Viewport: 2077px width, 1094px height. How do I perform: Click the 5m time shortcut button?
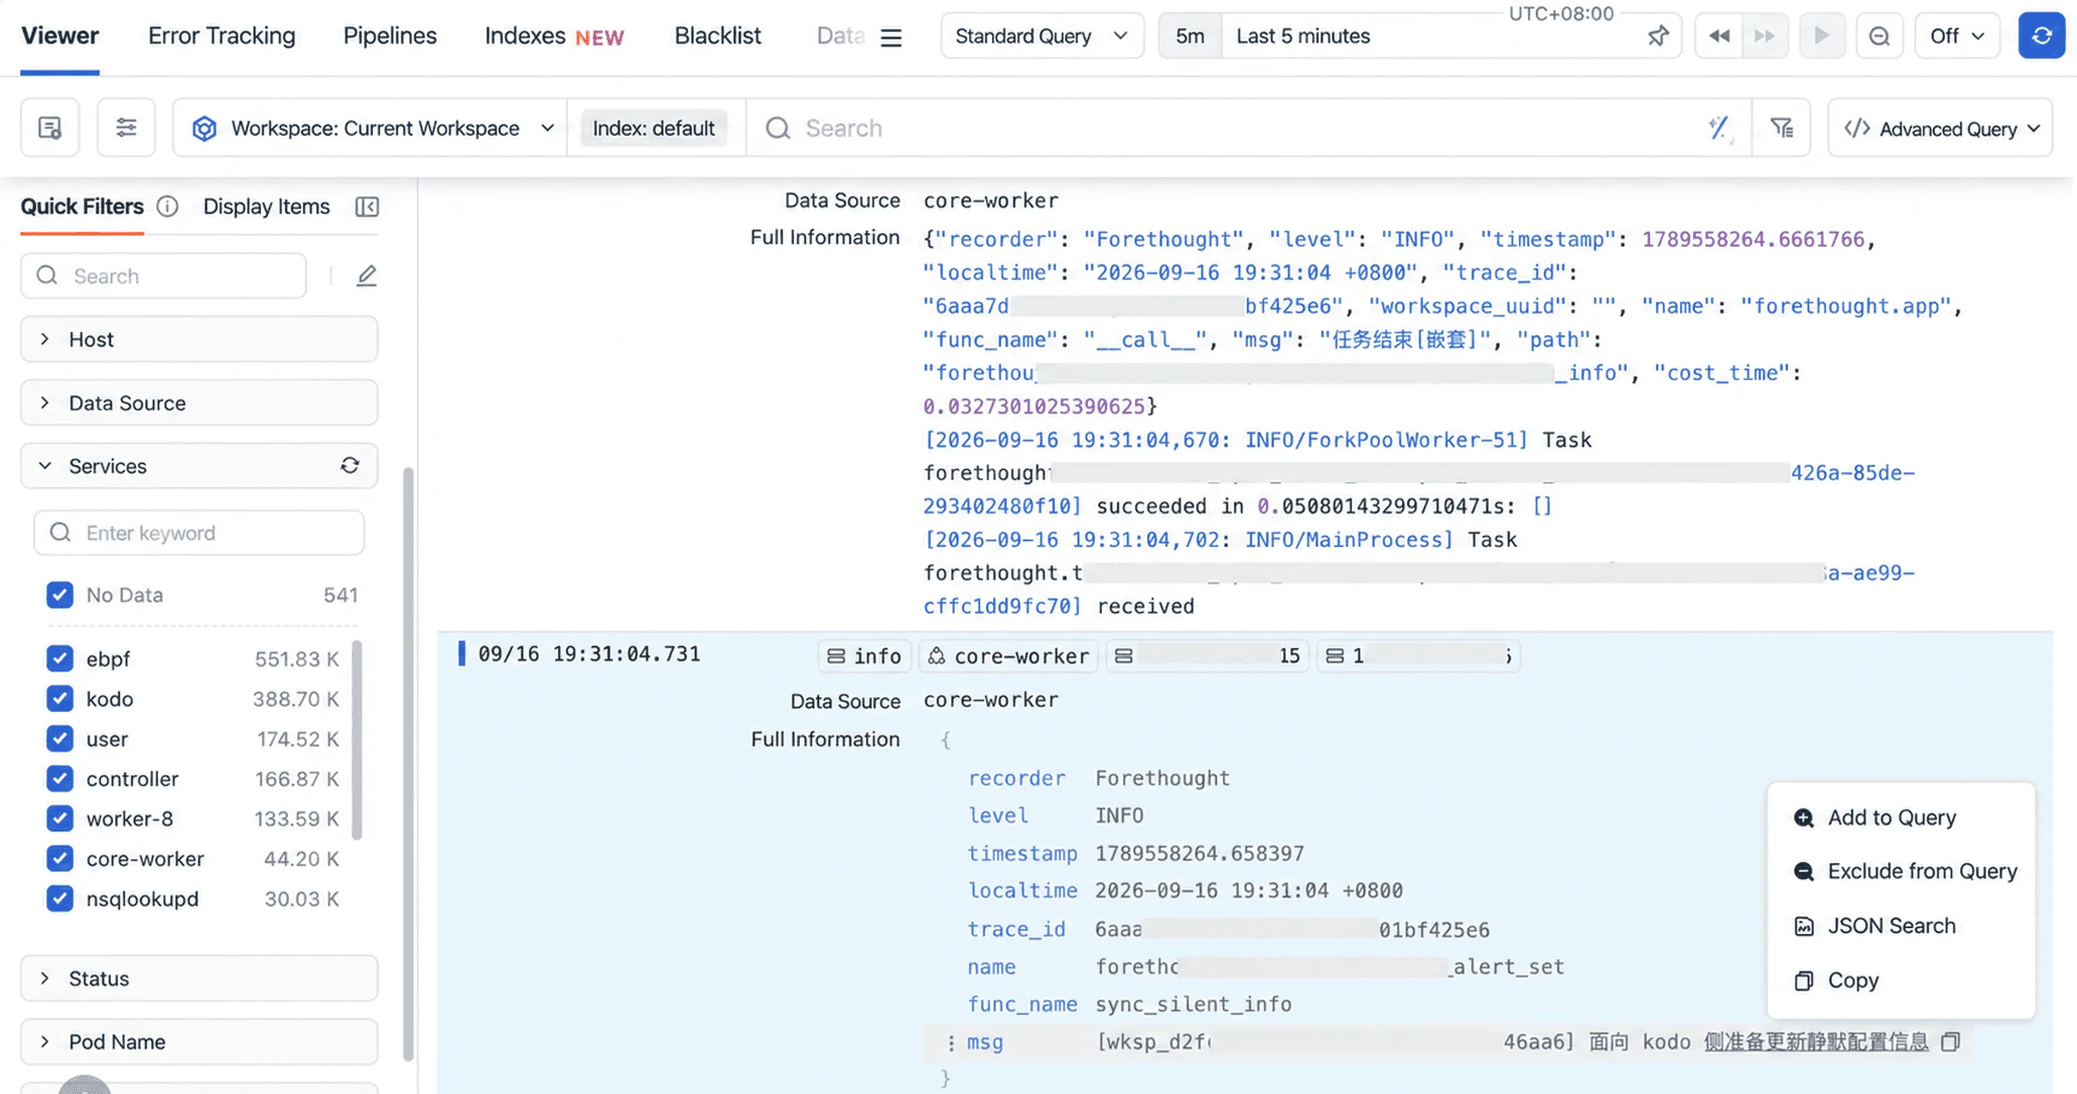(x=1190, y=36)
